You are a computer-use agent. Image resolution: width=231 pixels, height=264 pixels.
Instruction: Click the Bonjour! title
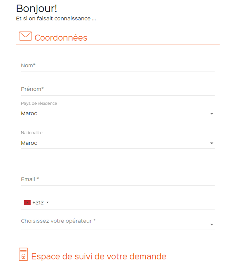(37, 9)
